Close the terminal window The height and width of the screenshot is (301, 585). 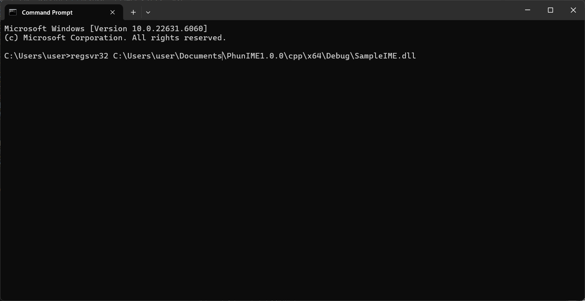(573, 10)
